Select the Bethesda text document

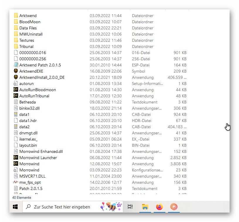(x=28, y=102)
